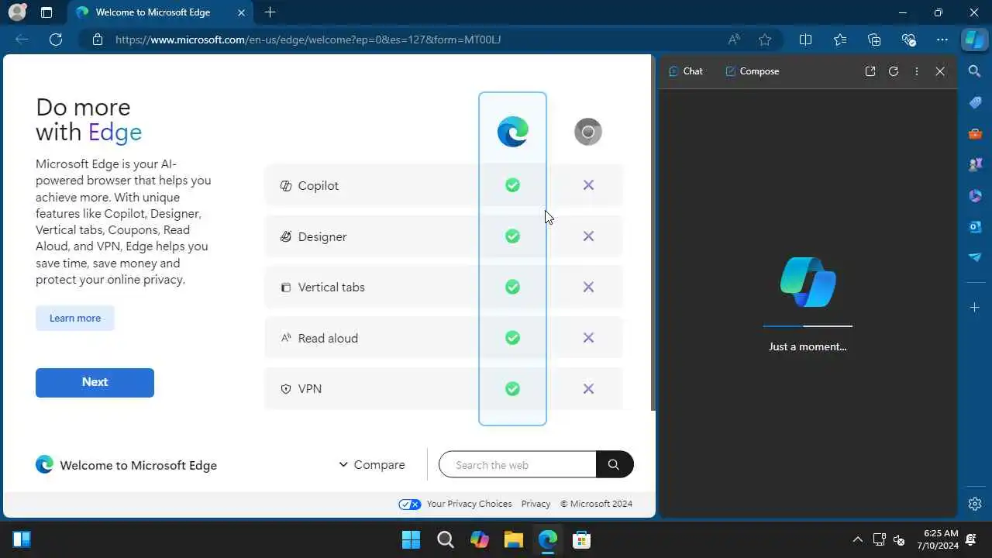Screen dimensions: 992x558
Task: Click the page vertical scrollbar
Action: pyautogui.click(x=653, y=232)
